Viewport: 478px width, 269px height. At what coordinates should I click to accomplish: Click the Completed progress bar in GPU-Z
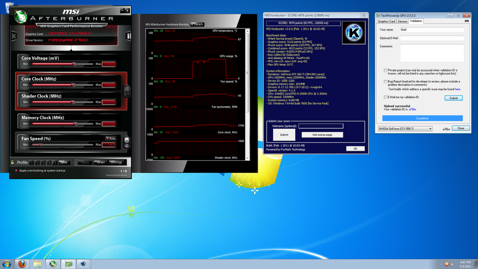pos(422,118)
